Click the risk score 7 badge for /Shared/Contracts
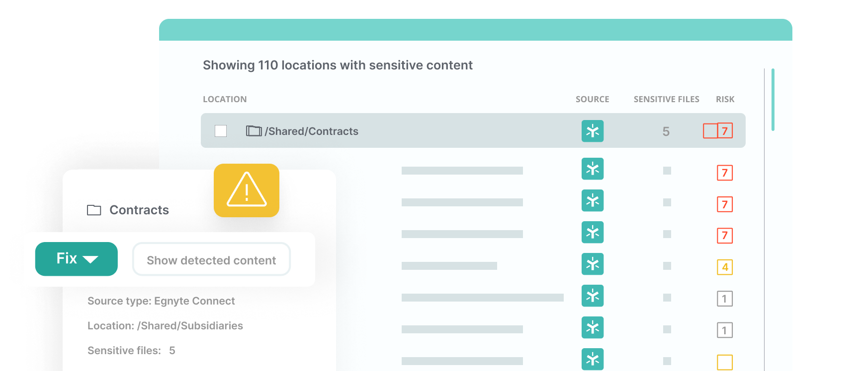The image size is (860, 371). point(725,131)
